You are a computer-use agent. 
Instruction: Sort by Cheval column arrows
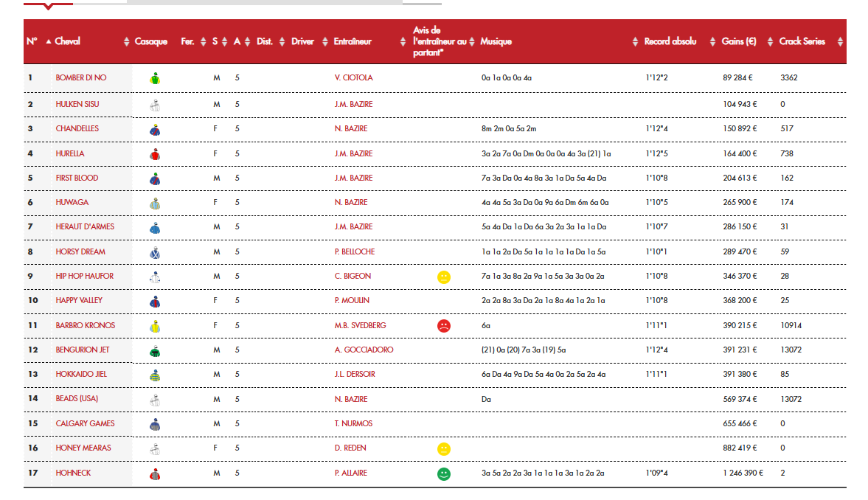coord(126,41)
